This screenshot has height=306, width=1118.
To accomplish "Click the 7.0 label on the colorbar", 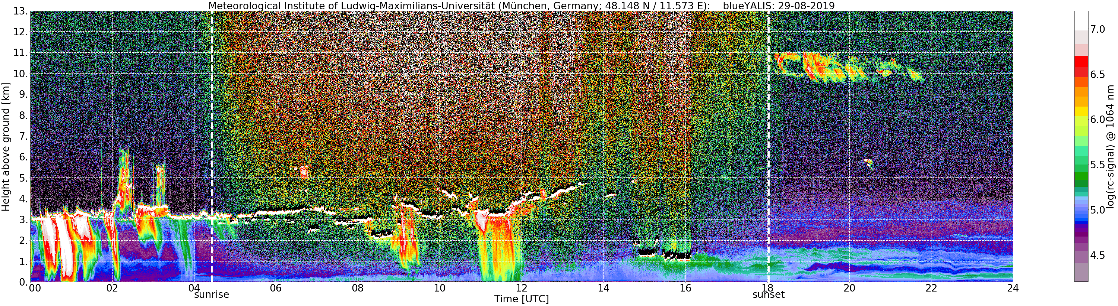I will 1098,29.
